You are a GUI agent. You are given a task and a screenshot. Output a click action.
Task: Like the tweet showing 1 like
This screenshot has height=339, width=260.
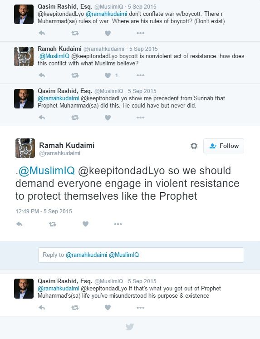coord(108,75)
